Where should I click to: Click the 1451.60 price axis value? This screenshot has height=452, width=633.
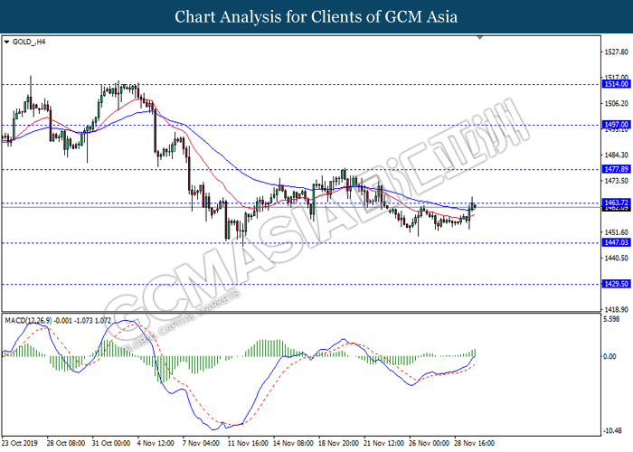616,232
